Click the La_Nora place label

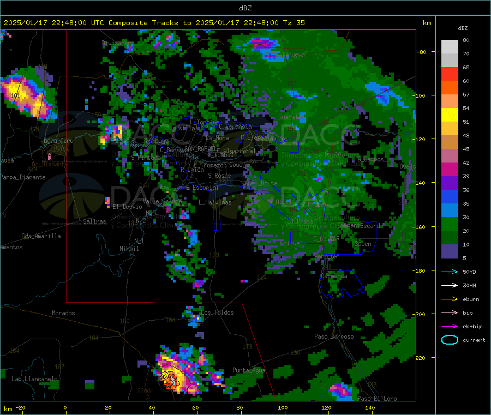pos(217,138)
